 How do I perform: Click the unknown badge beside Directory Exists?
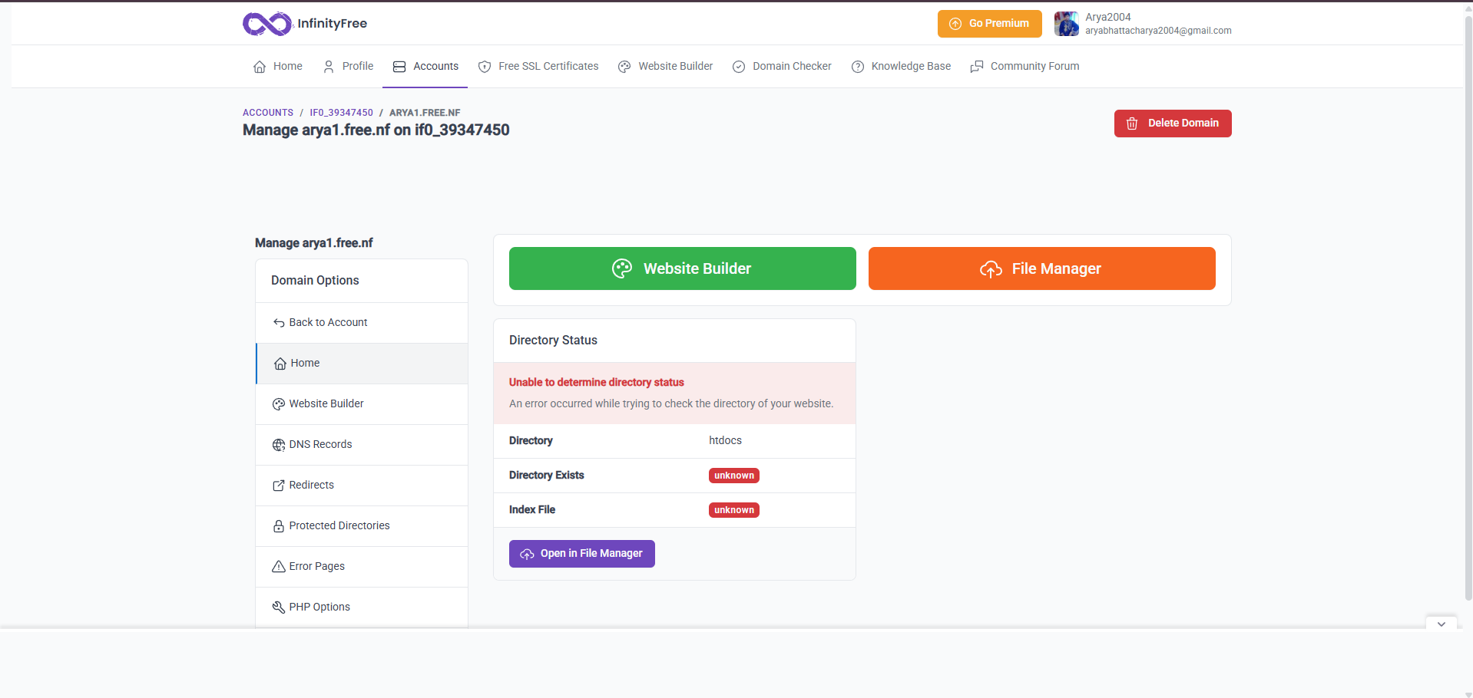pos(733,476)
